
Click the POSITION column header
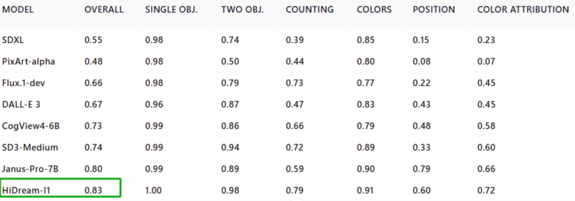[434, 10]
